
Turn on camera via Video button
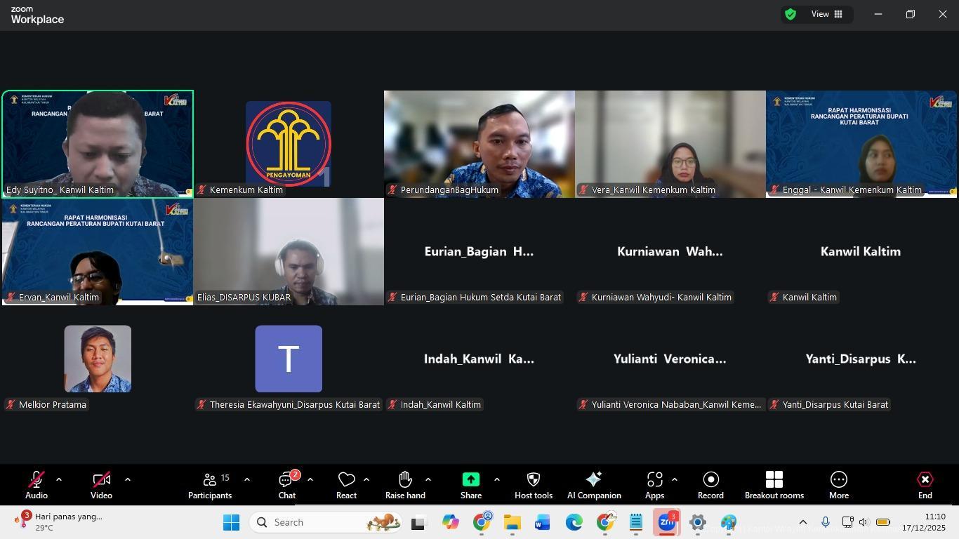click(x=101, y=485)
